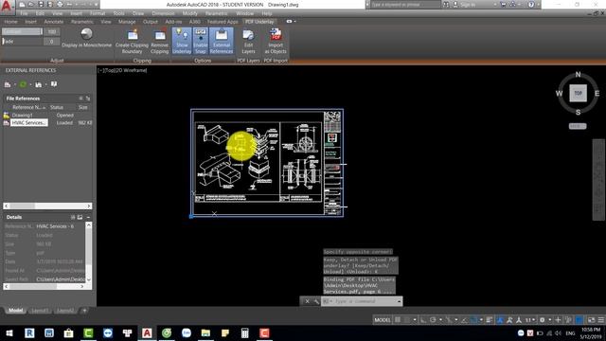Sort by Status column header

coord(57,107)
